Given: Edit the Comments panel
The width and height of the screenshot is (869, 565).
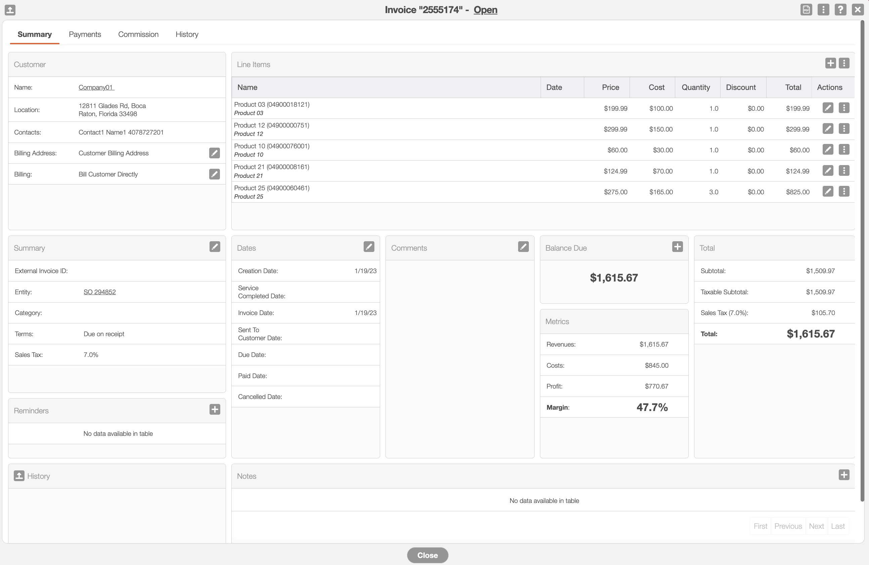Looking at the screenshot, I should point(523,247).
